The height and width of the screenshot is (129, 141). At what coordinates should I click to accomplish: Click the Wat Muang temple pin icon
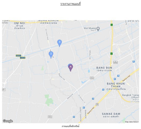(x=98, y=29)
